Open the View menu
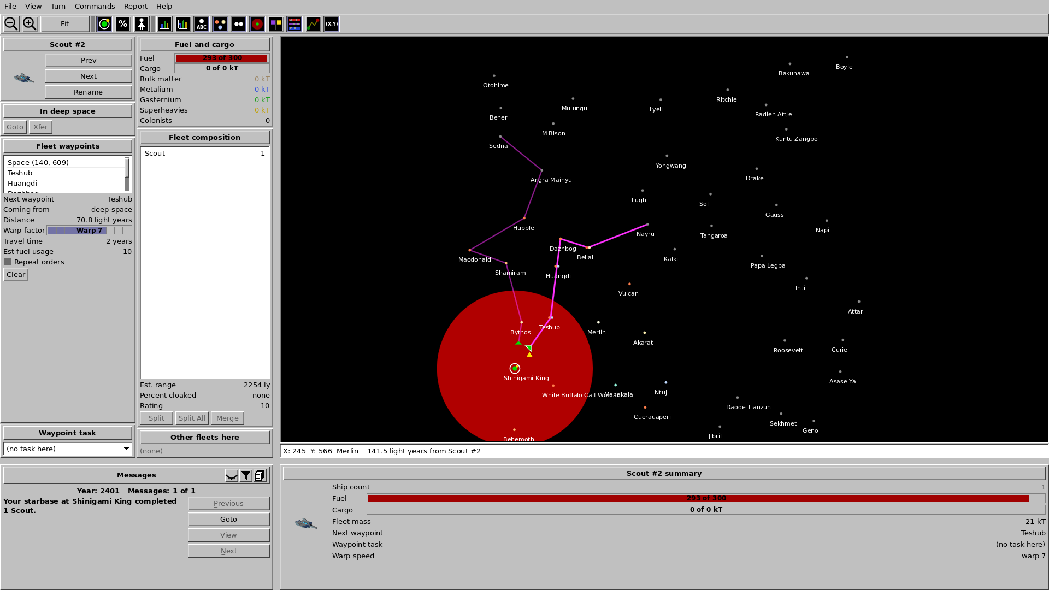Viewport: 1049px width, 590px height. click(x=33, y=7)
